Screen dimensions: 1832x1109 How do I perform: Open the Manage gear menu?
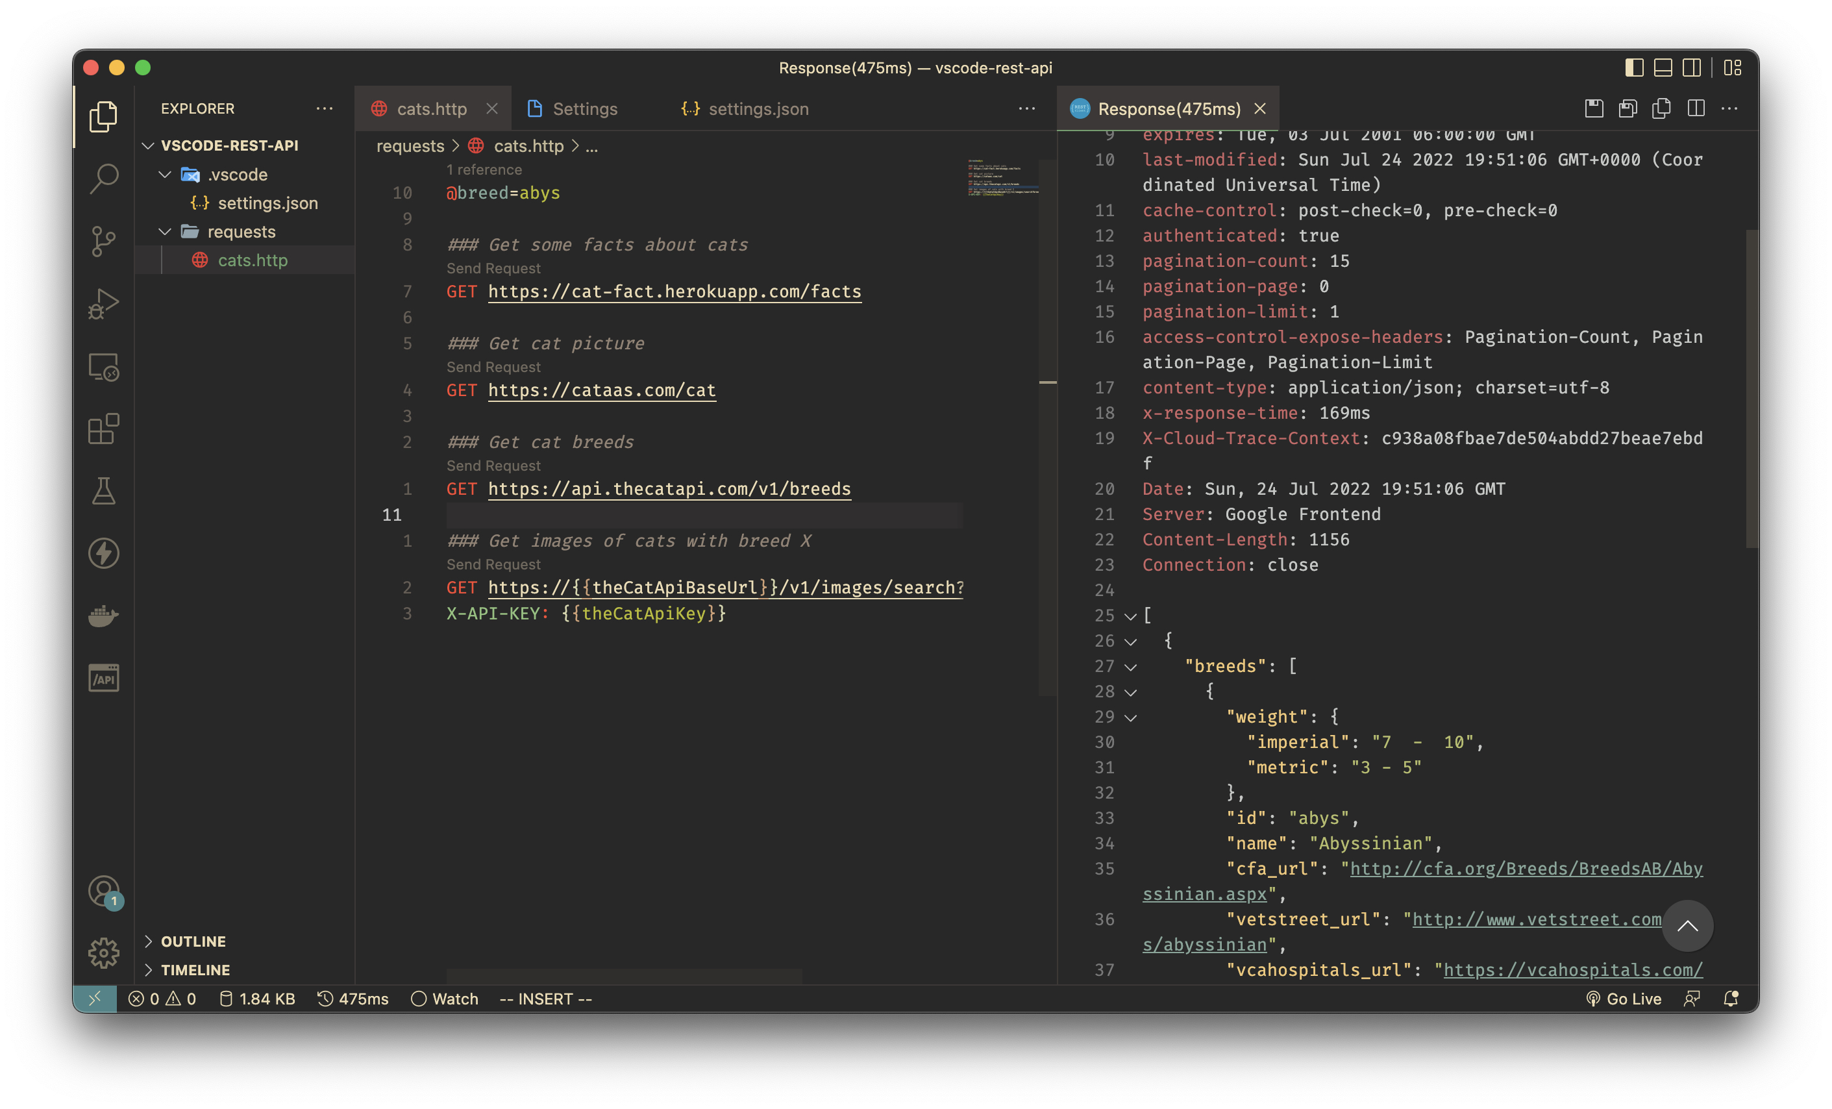pos(103,953)
